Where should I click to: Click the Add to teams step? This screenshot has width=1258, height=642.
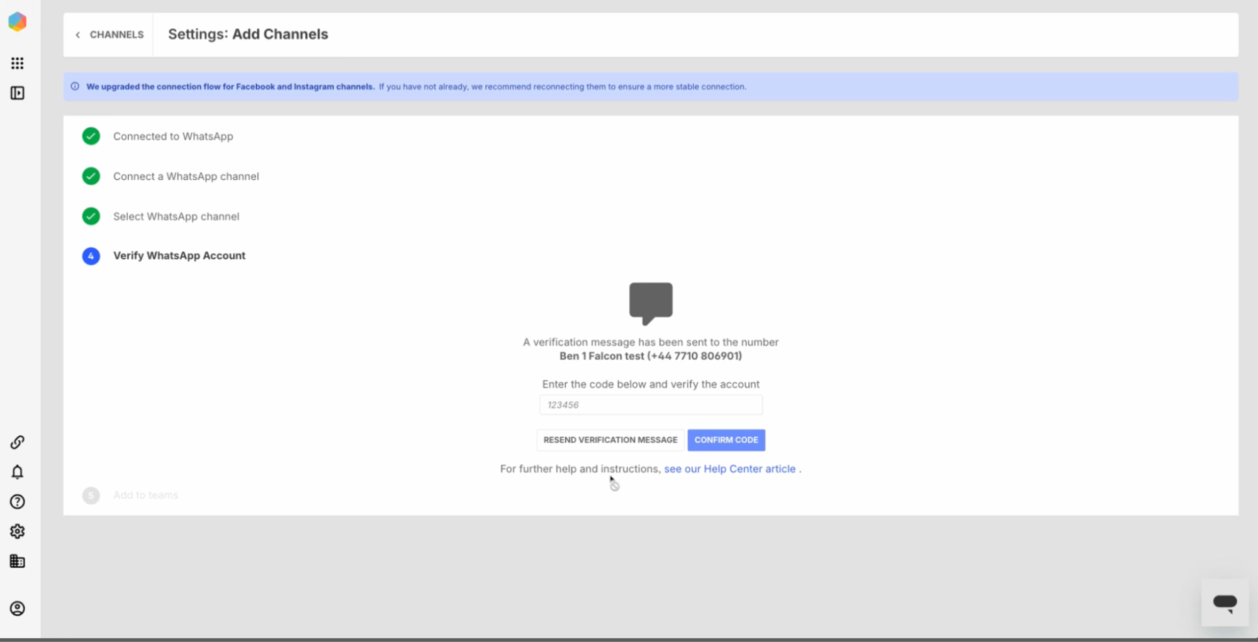145,495
